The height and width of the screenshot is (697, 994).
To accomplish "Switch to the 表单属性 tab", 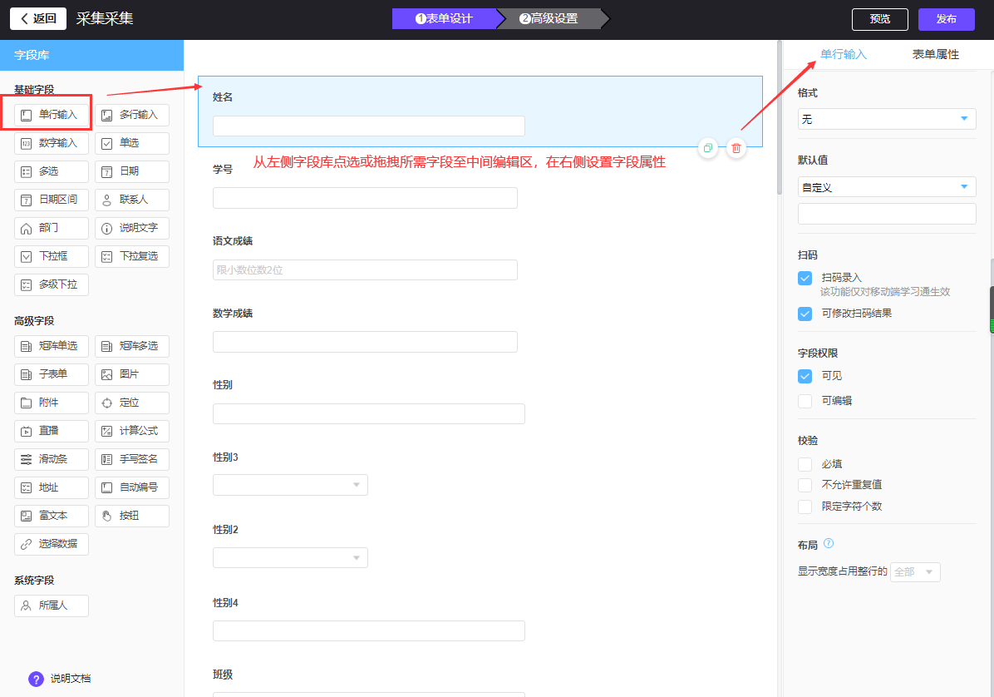I will point(935,55).
